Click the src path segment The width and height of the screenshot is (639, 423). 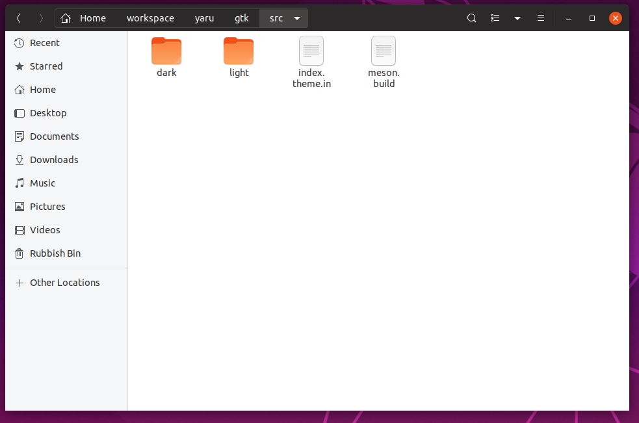click(x=276, y=18)
